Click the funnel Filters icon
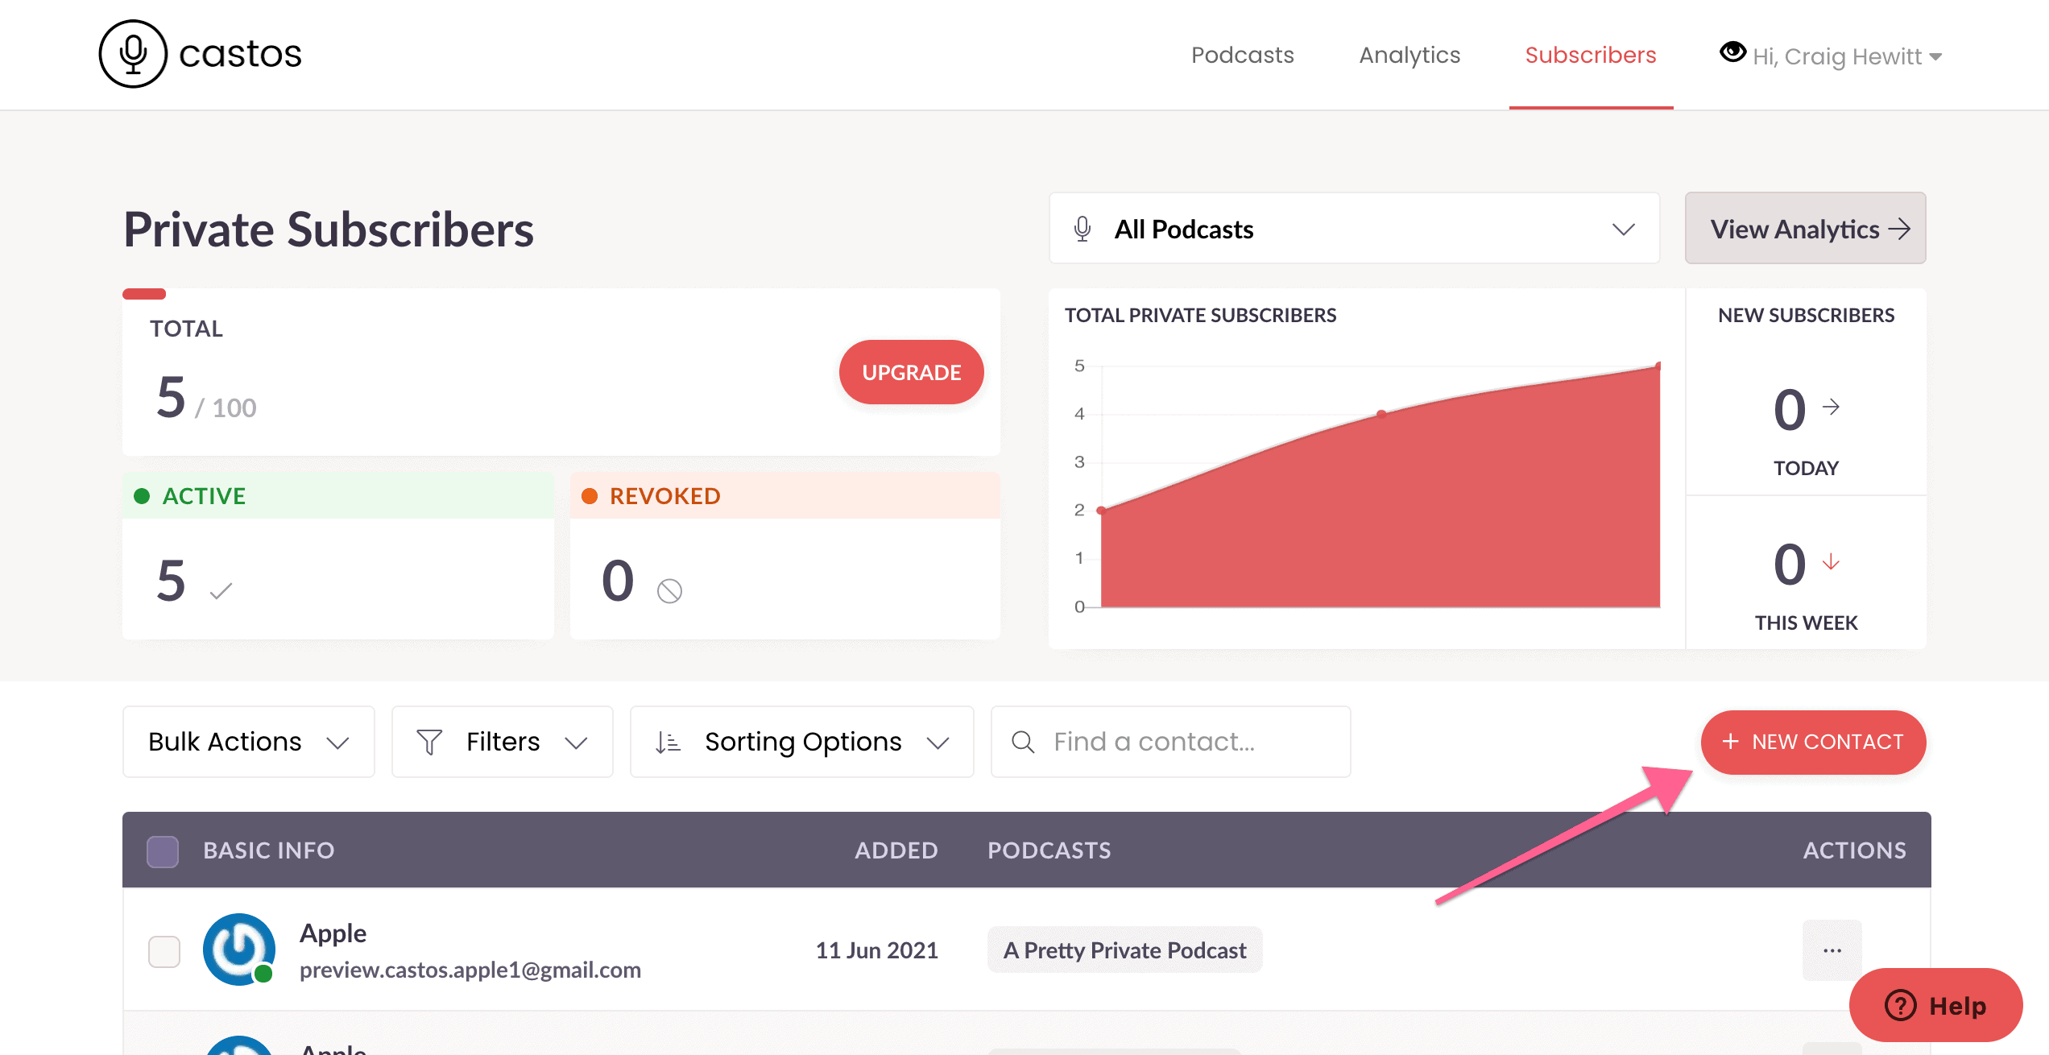This screenshot has width=2049, height=1055. tap(429, 742)
